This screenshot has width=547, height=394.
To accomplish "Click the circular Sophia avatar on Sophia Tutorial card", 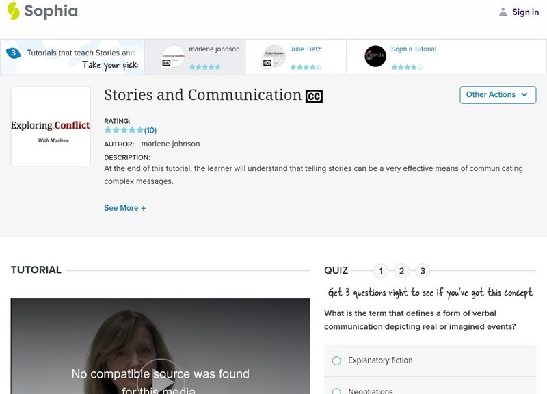I will pyautogui.click(x=375, y=57).
